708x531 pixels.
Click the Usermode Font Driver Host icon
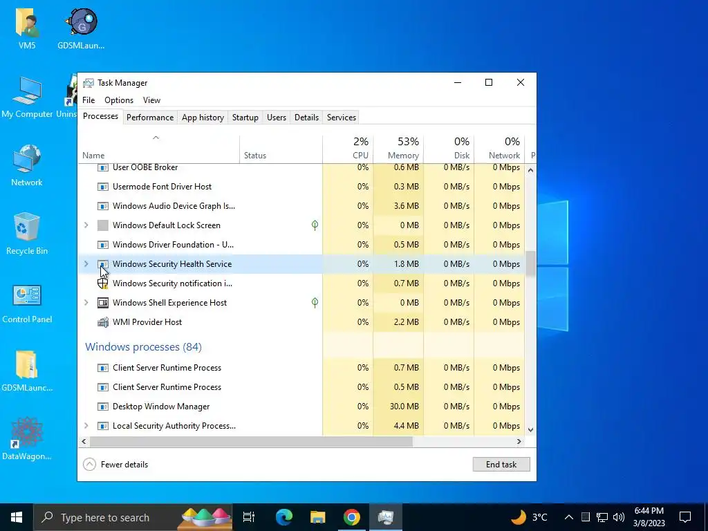click(103, 187)
